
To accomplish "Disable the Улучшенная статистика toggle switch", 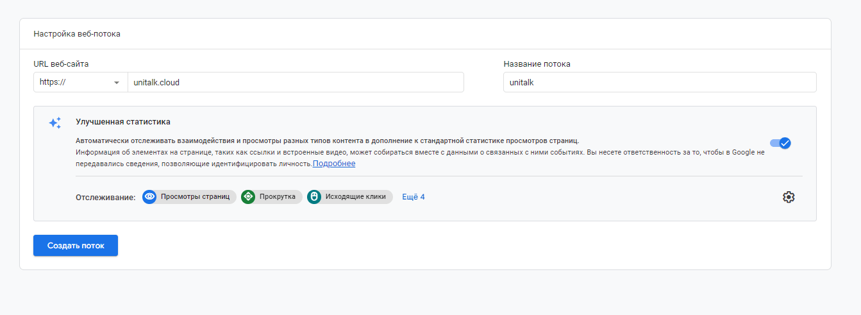I will [x=780, y=143].
